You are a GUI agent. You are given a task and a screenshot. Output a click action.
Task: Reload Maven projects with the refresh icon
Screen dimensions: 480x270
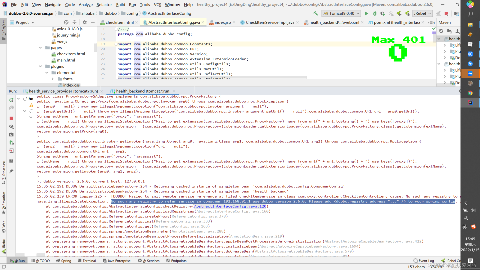(x=441, y=31)
